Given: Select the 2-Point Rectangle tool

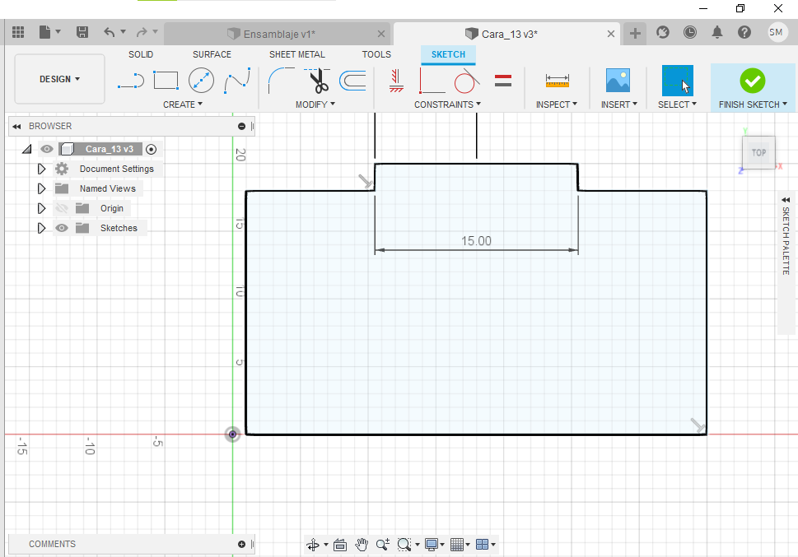Looking at the screenshot, I should (x=166, y=81).
